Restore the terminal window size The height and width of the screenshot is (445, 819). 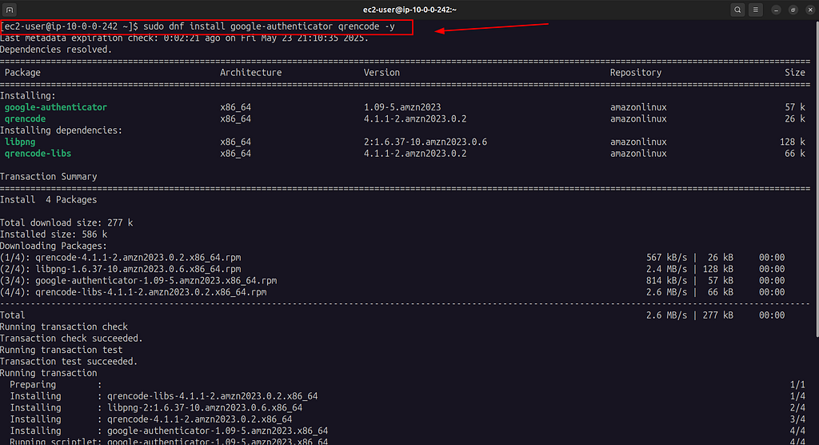[793, 10]
